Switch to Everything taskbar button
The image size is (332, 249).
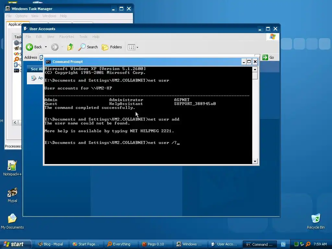coord(121,244)
